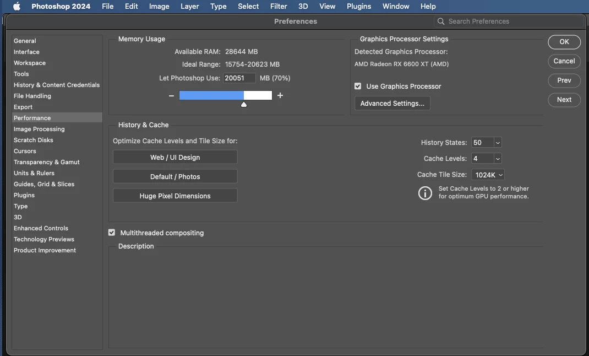Expand the History States dropdown arrow
Viewport: 589px width, 356px height.
[498, 143]
